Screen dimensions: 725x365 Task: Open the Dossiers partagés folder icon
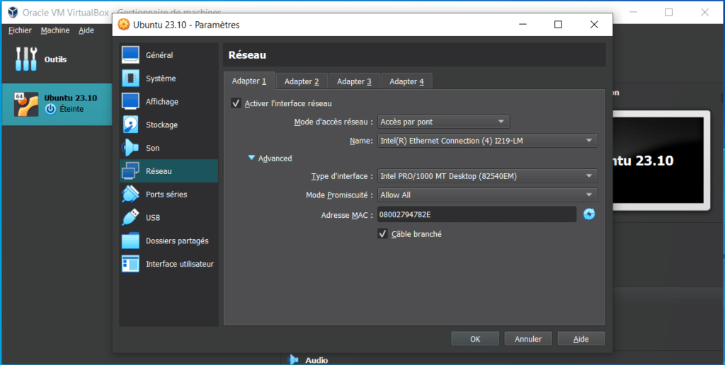pyautogui.click(x=130, y=241)
